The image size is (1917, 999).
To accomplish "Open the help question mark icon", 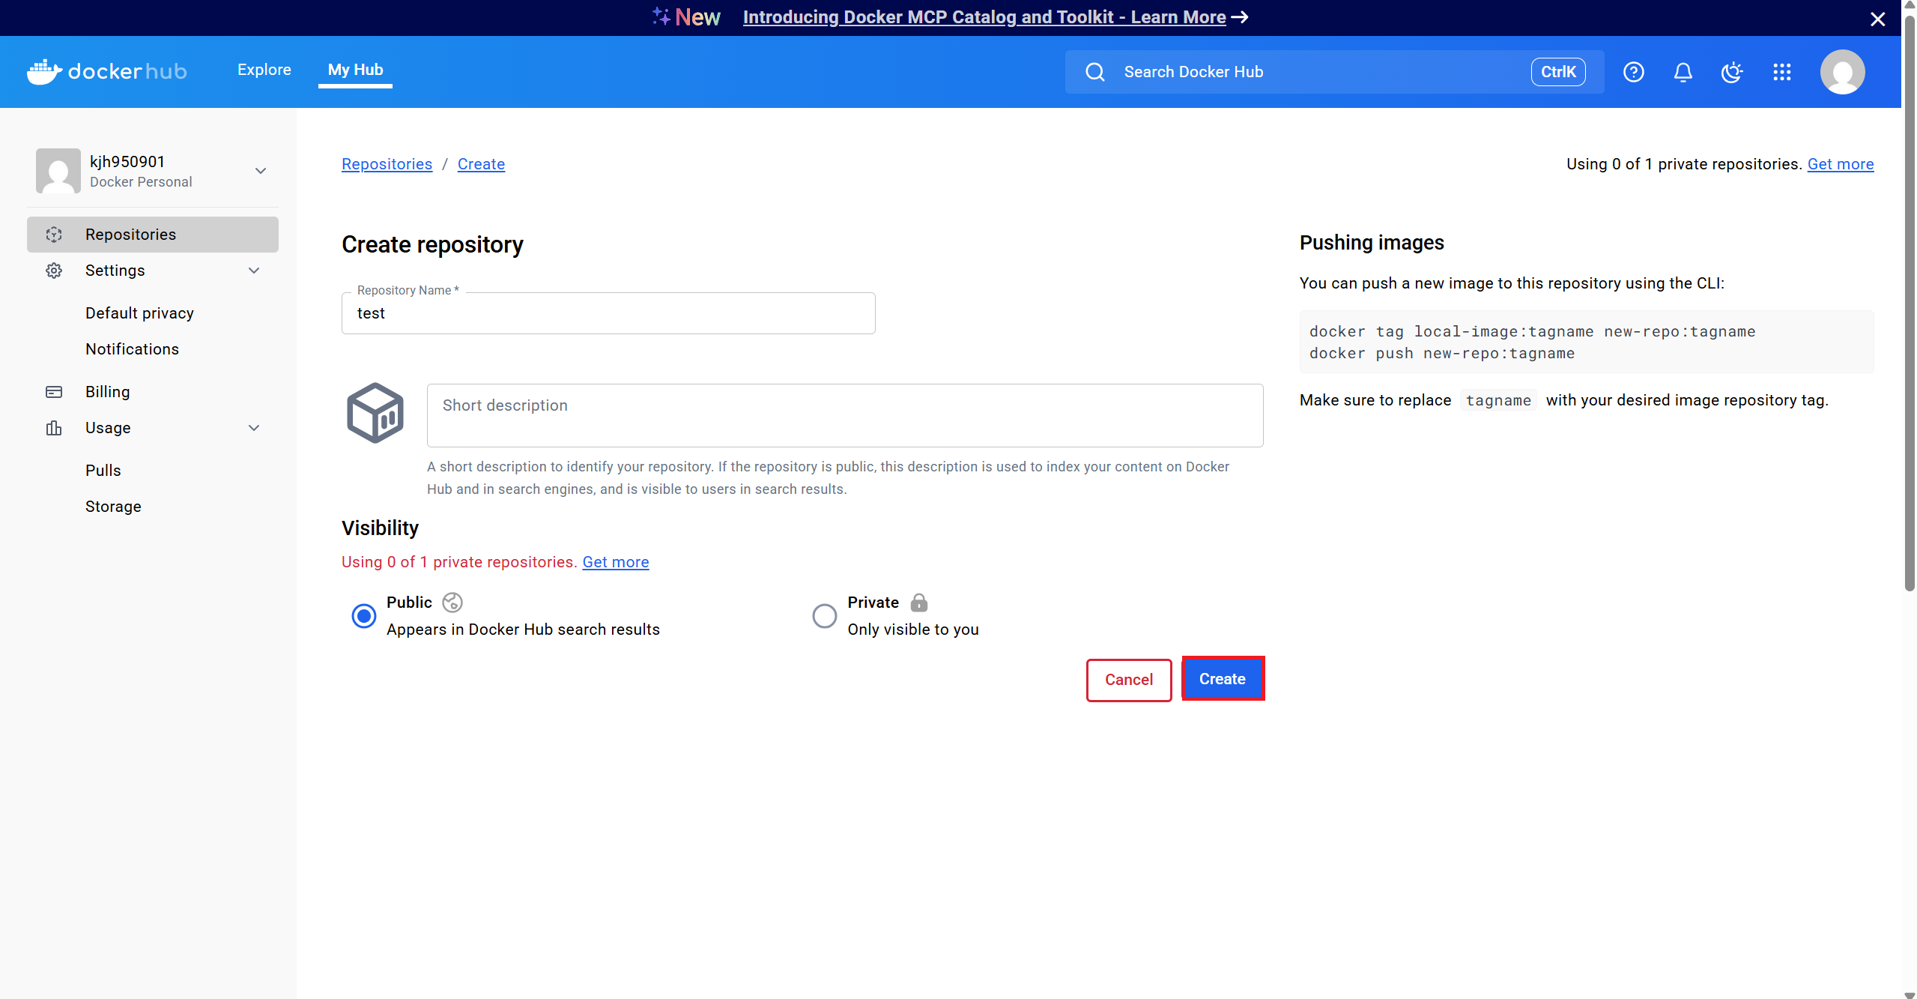I will point(1633,72).
